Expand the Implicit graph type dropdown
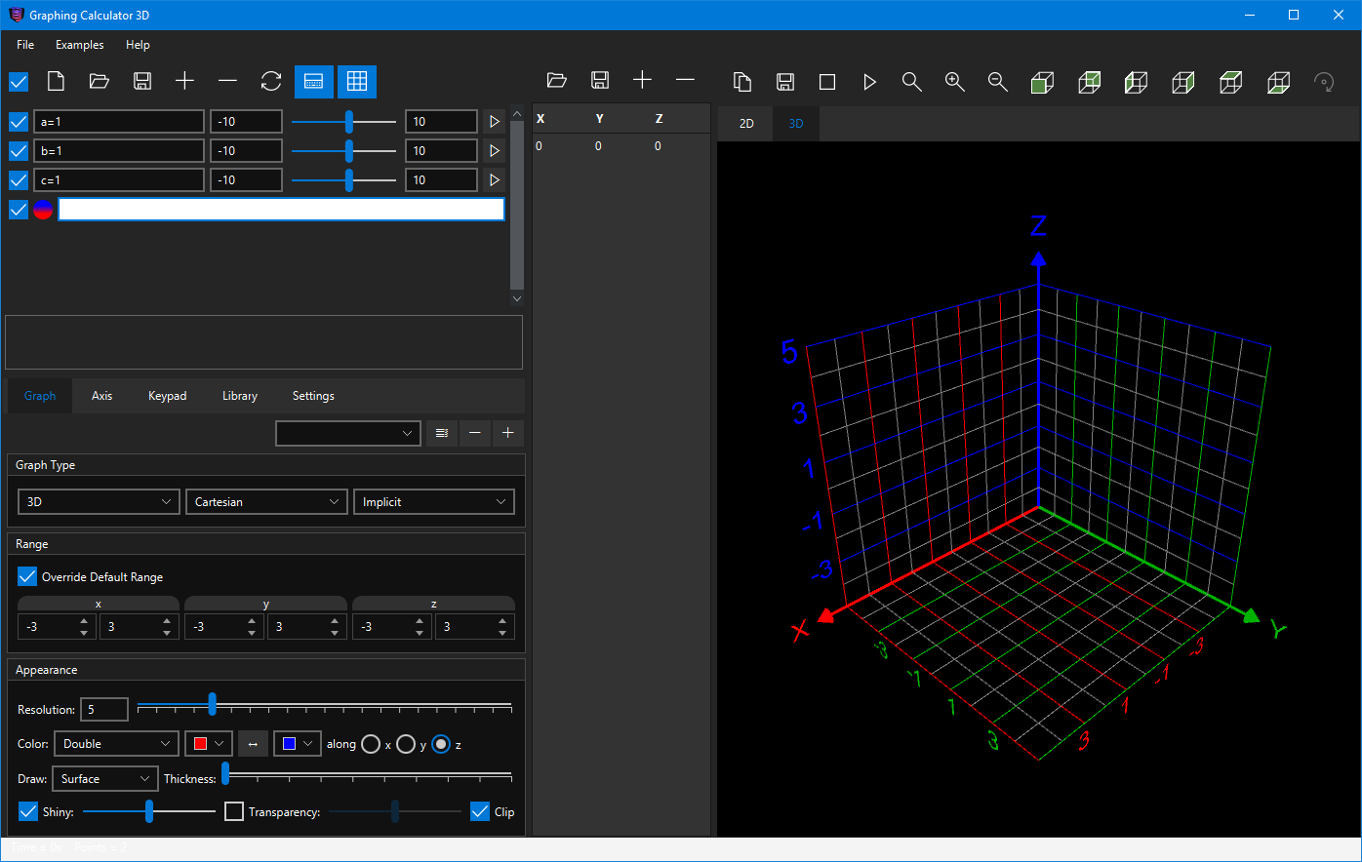Viewport: 1362px width, 862px height. [433, 502]
